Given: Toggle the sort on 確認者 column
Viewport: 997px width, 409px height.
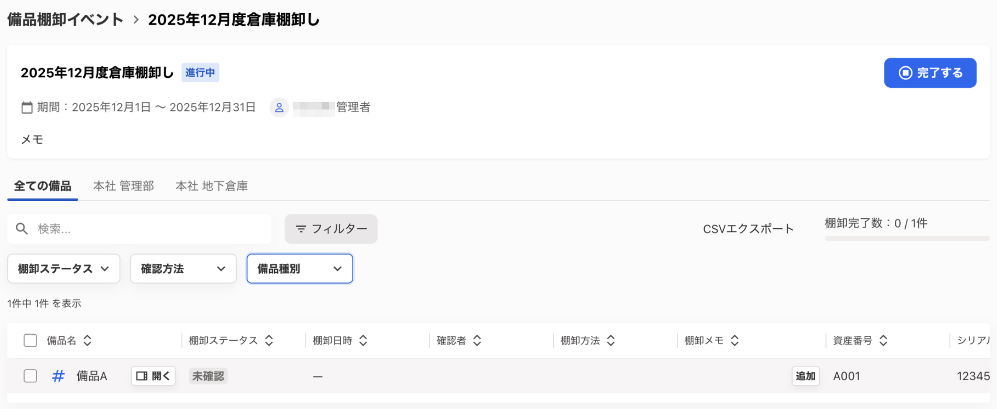Looking at the screenshot, I should [x=478, y=340].
